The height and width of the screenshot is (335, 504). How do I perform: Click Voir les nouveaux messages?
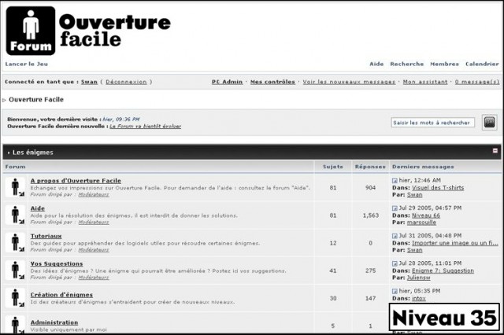[349, 82]
